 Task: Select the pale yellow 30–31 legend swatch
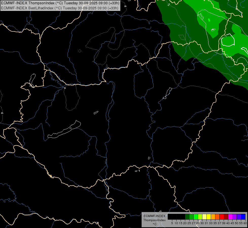click(204, 217)
